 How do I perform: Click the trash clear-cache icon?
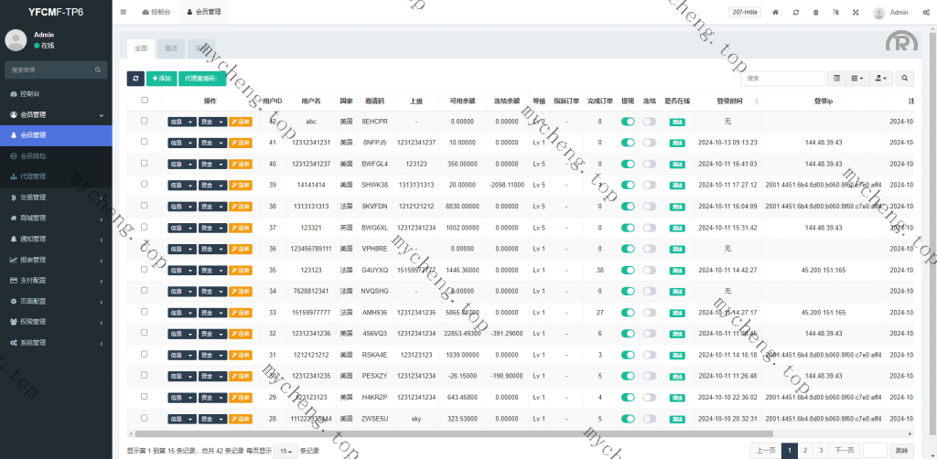click(x=816, y=13)
